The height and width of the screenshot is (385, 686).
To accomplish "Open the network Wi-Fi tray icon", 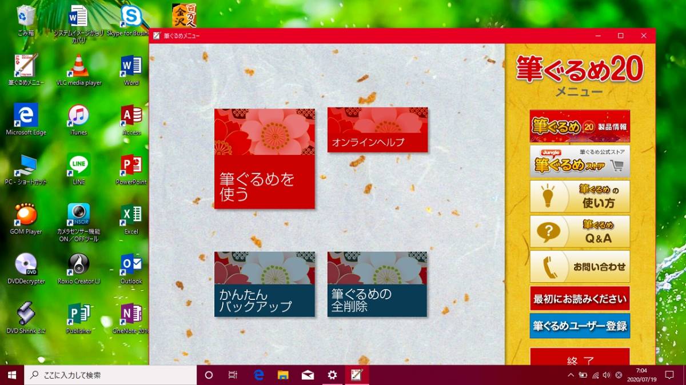I will click(595, 375).
